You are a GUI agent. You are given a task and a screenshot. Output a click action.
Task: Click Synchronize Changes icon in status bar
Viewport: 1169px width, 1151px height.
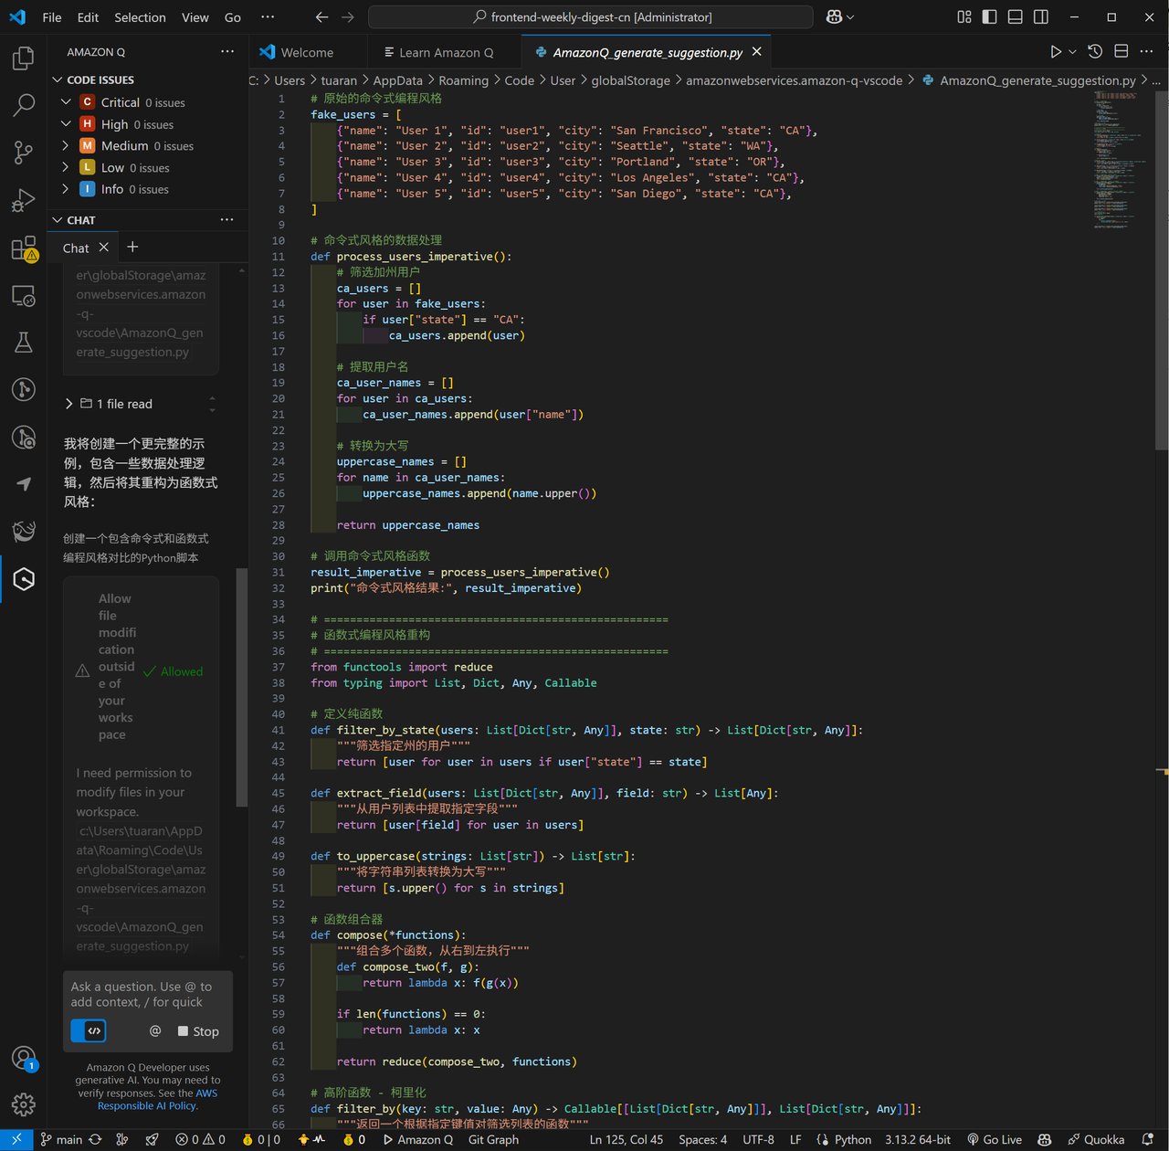click(x=95, y=1139)
